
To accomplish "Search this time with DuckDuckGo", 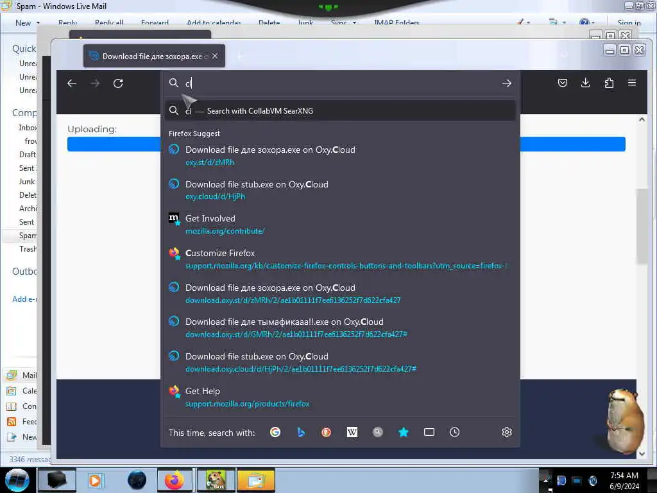I will [x=327, y=432].
